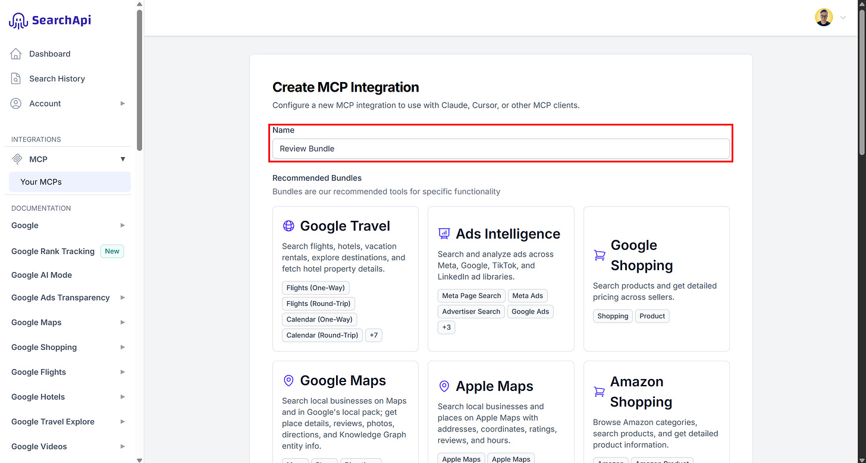The image size is (866, 463).
Task: Click the +3 more tools tag
Action: click(447, 327)
